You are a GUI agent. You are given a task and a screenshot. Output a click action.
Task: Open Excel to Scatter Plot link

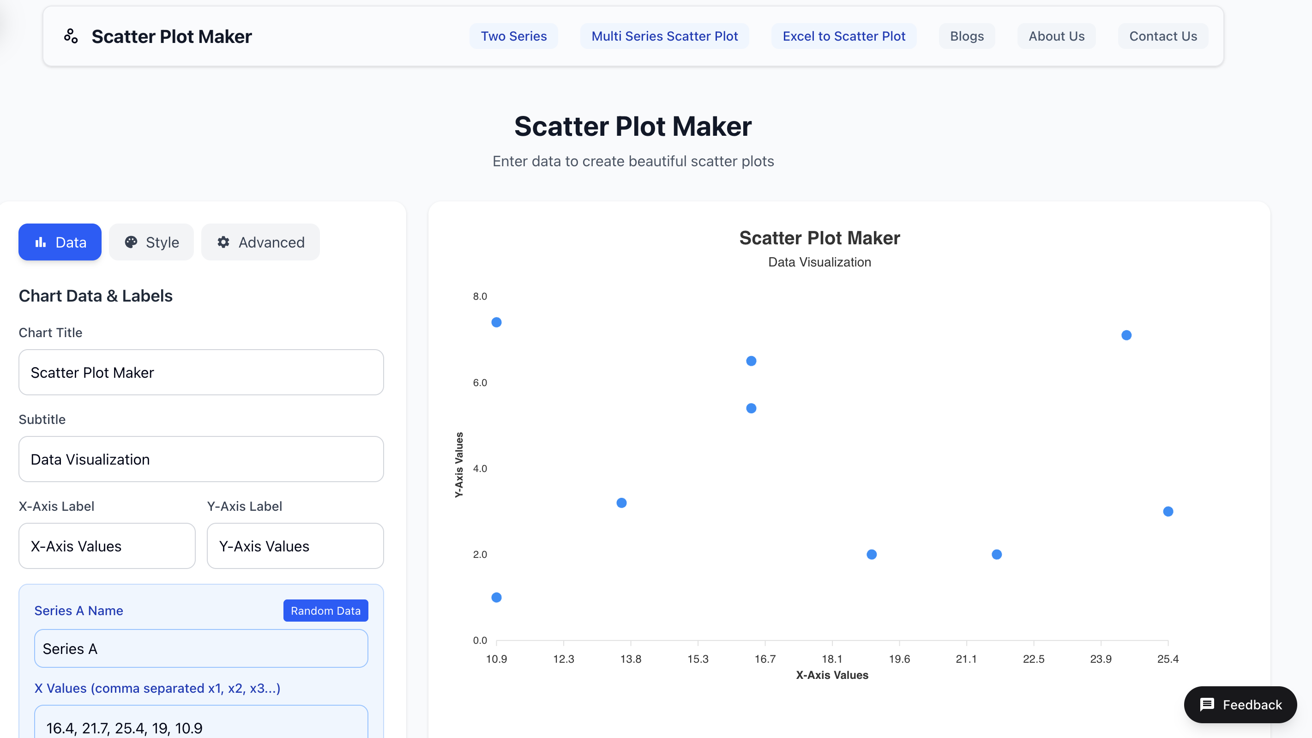[843, 36]
